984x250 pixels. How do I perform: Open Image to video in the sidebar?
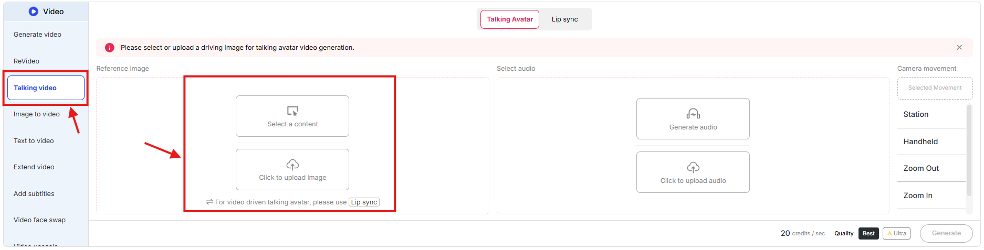tap(37, 114)
